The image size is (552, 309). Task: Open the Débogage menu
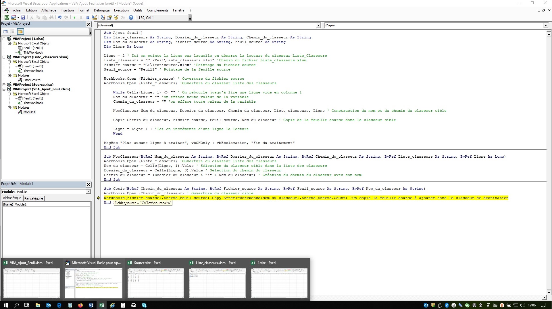coord(101,10)
